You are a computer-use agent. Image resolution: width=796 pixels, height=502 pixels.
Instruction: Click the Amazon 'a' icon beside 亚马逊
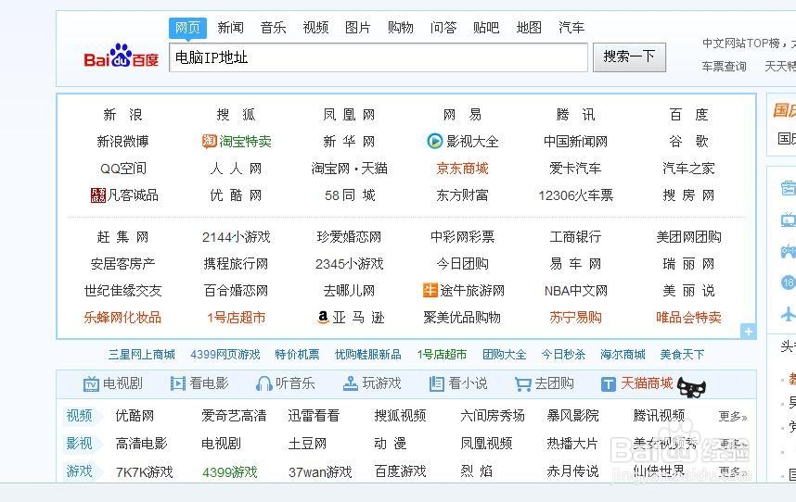[x=323, y=317]
